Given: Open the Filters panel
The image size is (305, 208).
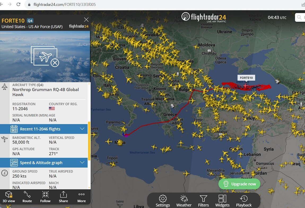Looking at the screenshot, I should [x=203, y=201].
